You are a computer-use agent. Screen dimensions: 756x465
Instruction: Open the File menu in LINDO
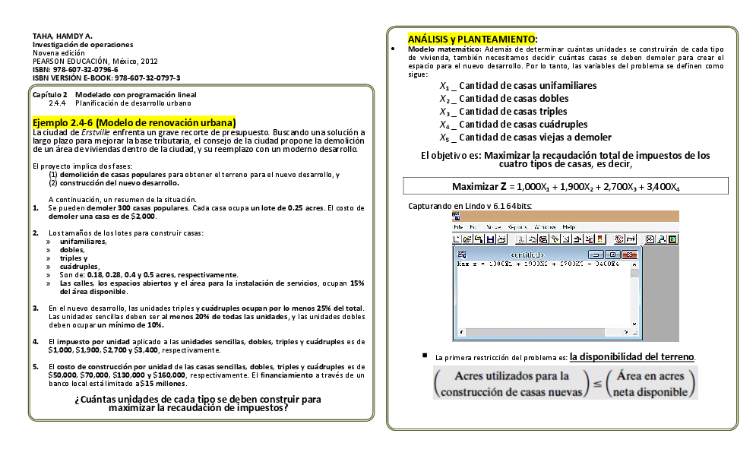point(459,227)
